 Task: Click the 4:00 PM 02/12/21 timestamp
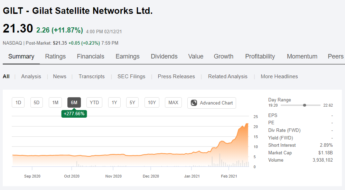[x=104, y=31]
